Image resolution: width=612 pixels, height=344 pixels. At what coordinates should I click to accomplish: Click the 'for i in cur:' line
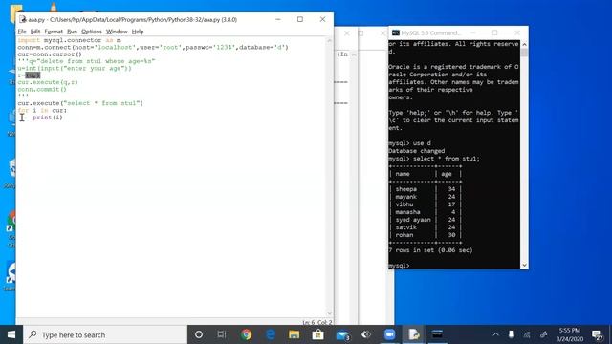tap(42, 111)
